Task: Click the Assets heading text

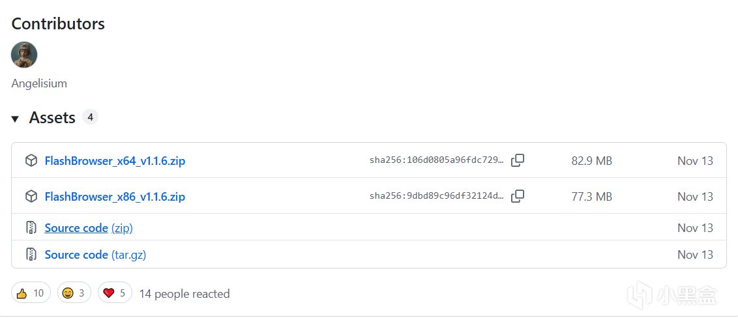Action: click(52, 118)
